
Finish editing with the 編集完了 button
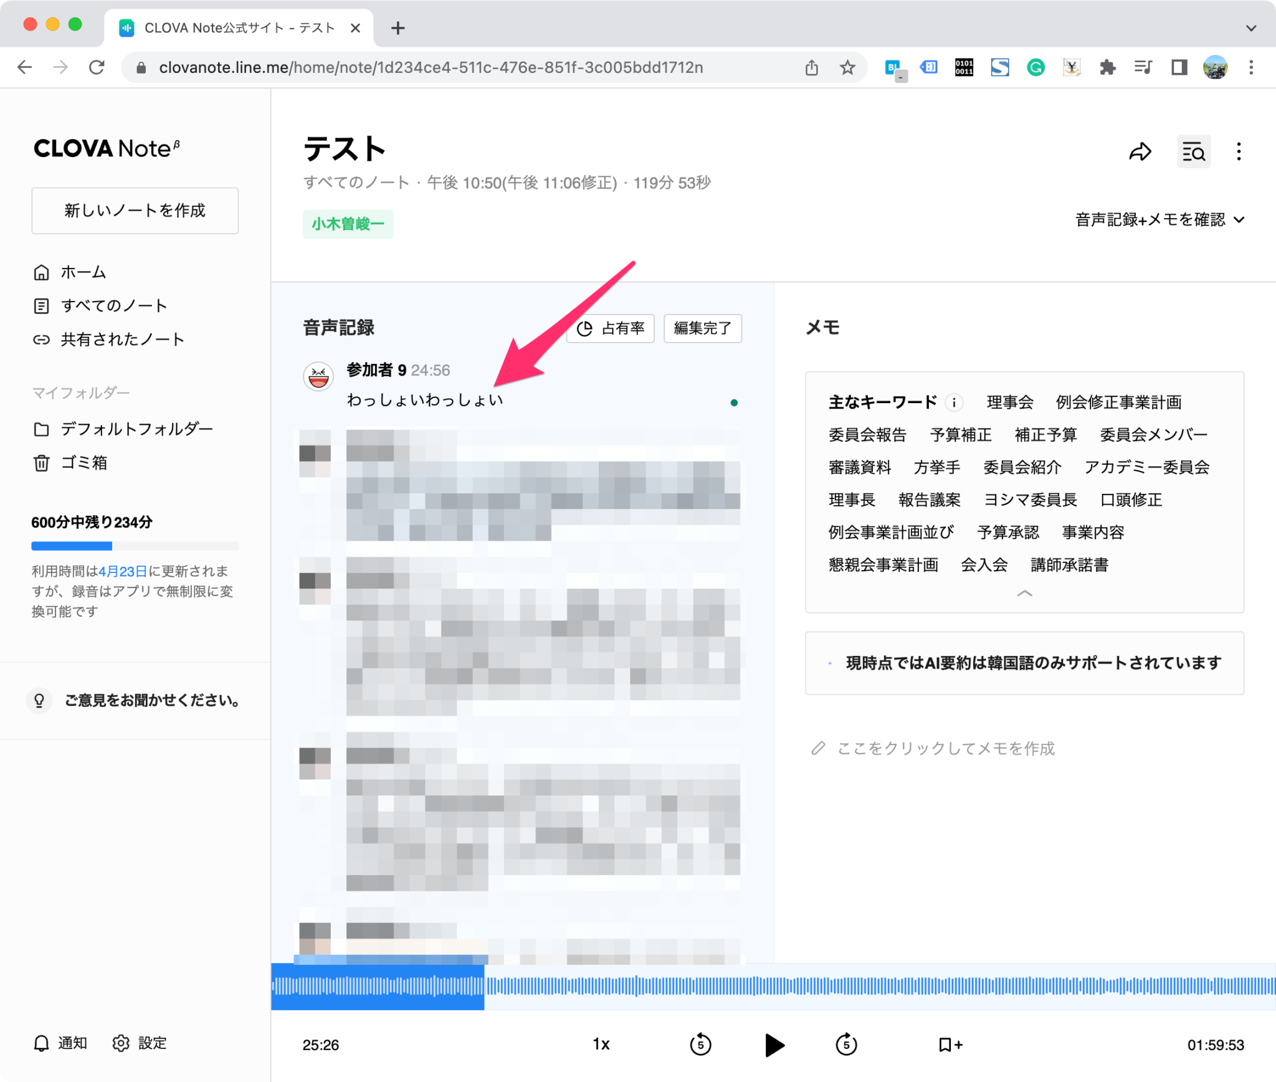click(702, 328)
